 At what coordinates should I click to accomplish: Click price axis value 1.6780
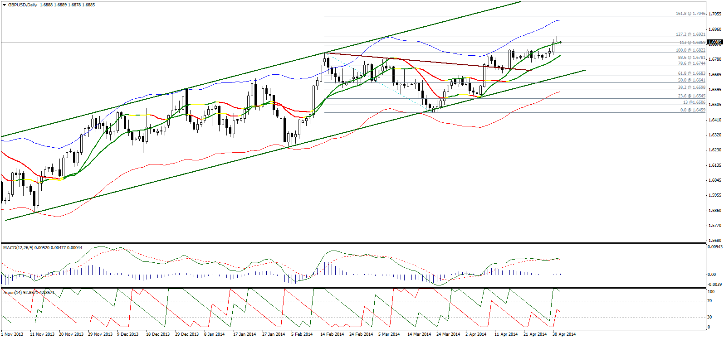click(715, 59)
